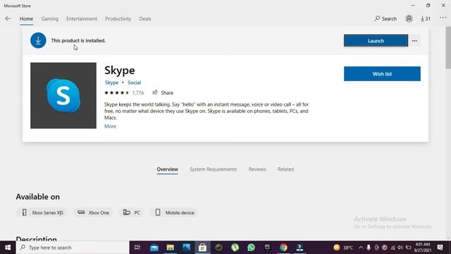
Task: Open the Reviews tab
Action: [x=257, y=169]
